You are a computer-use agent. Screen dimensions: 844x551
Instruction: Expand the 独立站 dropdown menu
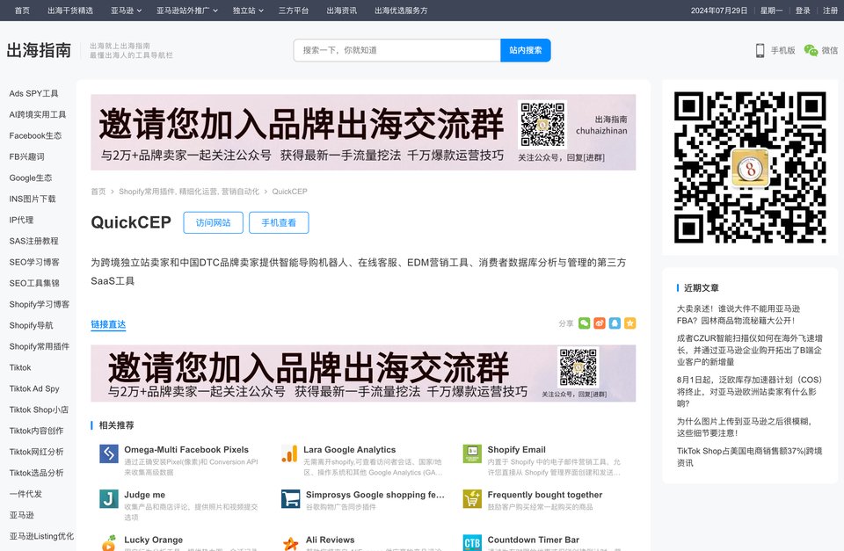248,11
